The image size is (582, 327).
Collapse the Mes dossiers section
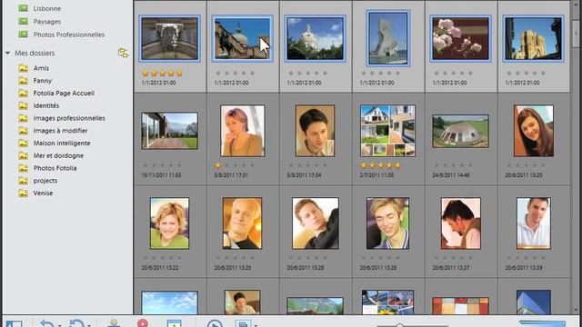pyautogui.click(x=8, y=53)
